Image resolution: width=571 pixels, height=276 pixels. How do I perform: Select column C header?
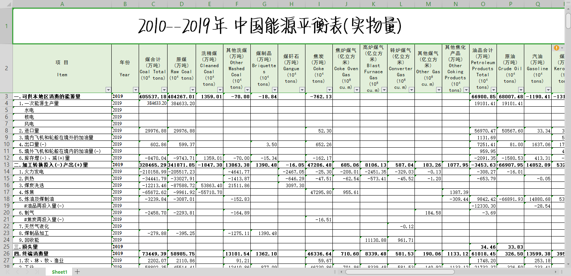[x=153, y=4]
